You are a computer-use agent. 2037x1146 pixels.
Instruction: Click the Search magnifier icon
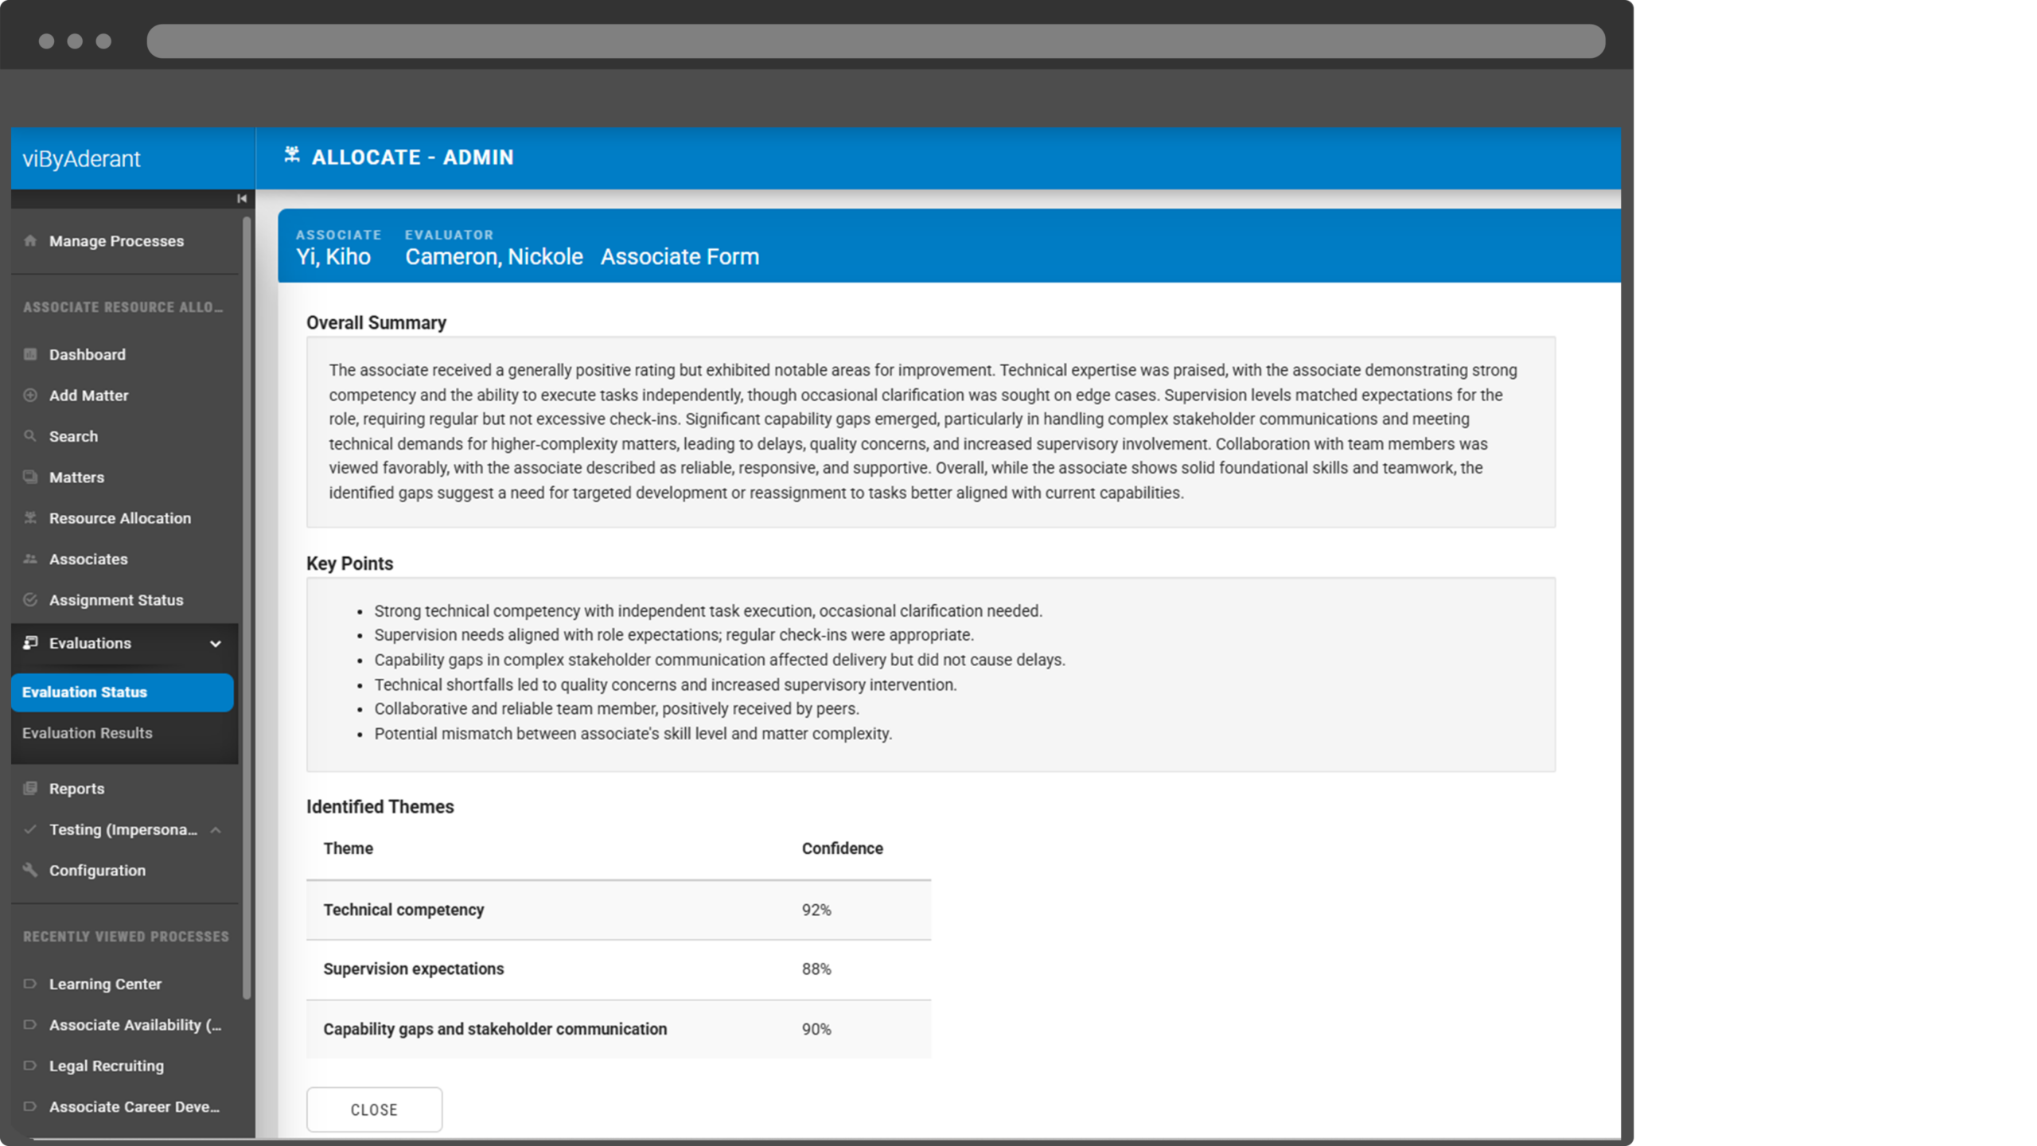click(x=30, y=436)
